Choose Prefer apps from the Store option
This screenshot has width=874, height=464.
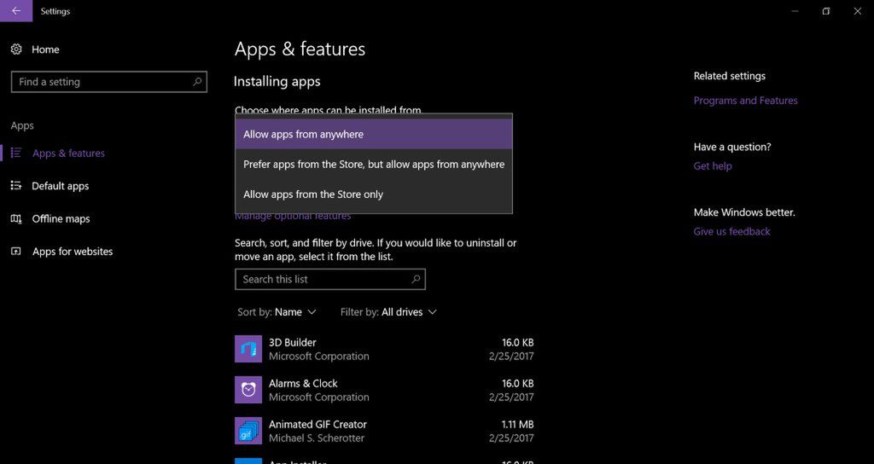point(374,165)
